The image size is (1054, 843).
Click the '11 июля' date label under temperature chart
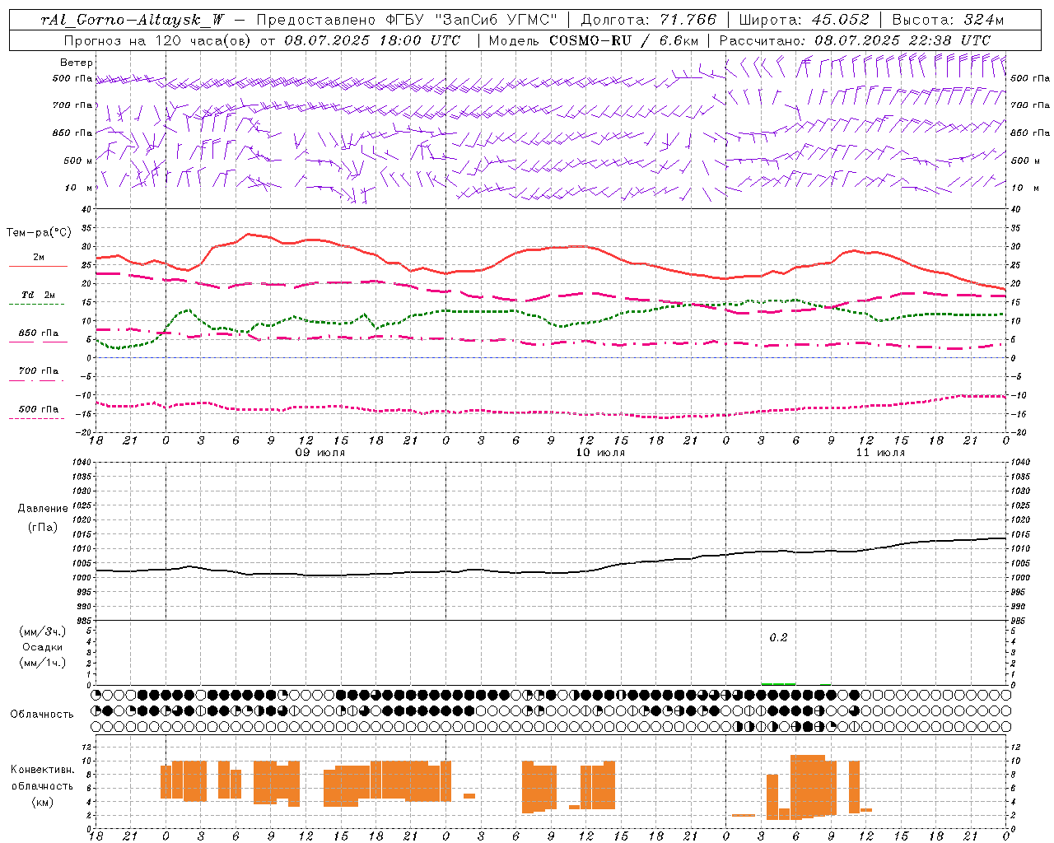[x=881, y=453]
